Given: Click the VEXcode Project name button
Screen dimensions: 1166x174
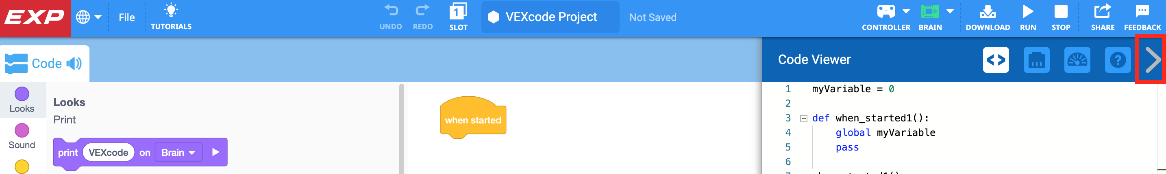Looking at the screenshot, I should click(x=550, y=17).
